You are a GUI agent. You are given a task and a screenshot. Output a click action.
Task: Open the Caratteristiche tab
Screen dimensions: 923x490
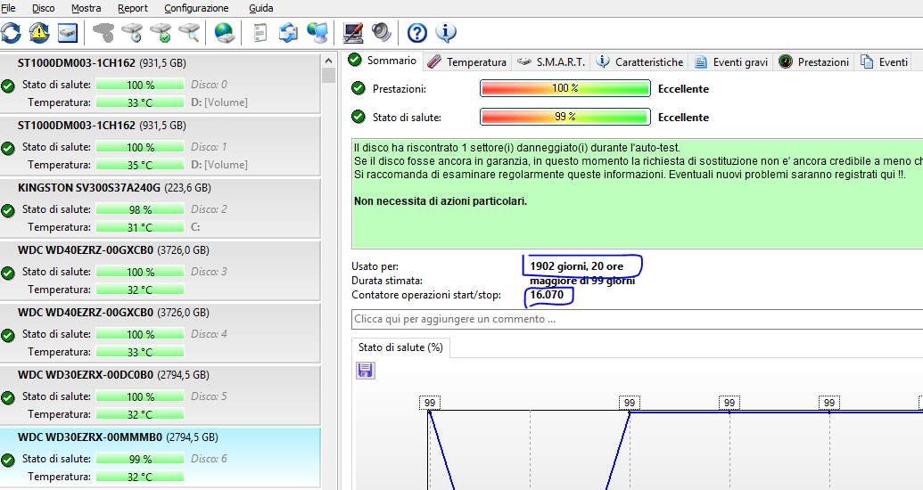[640, 61]
